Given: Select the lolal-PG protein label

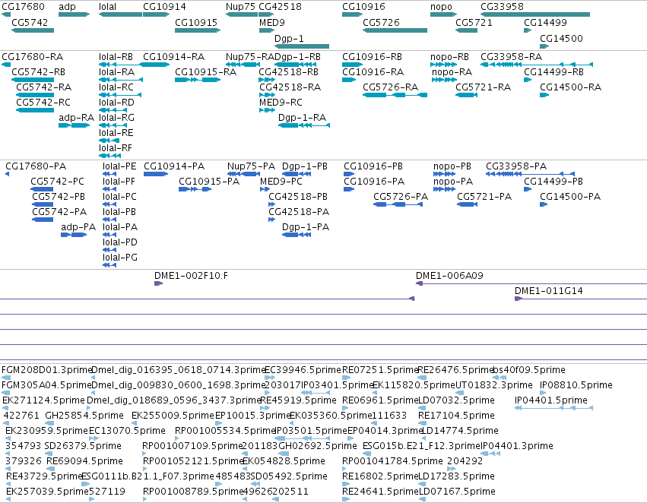Looking at the screenshot, I should click(x=120, y=258).
